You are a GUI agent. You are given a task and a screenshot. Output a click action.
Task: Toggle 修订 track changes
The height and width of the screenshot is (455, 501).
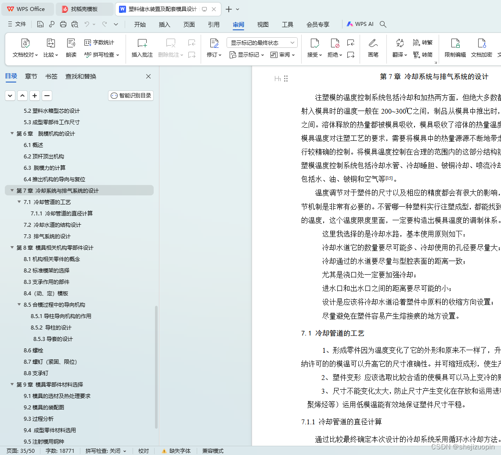214,48
